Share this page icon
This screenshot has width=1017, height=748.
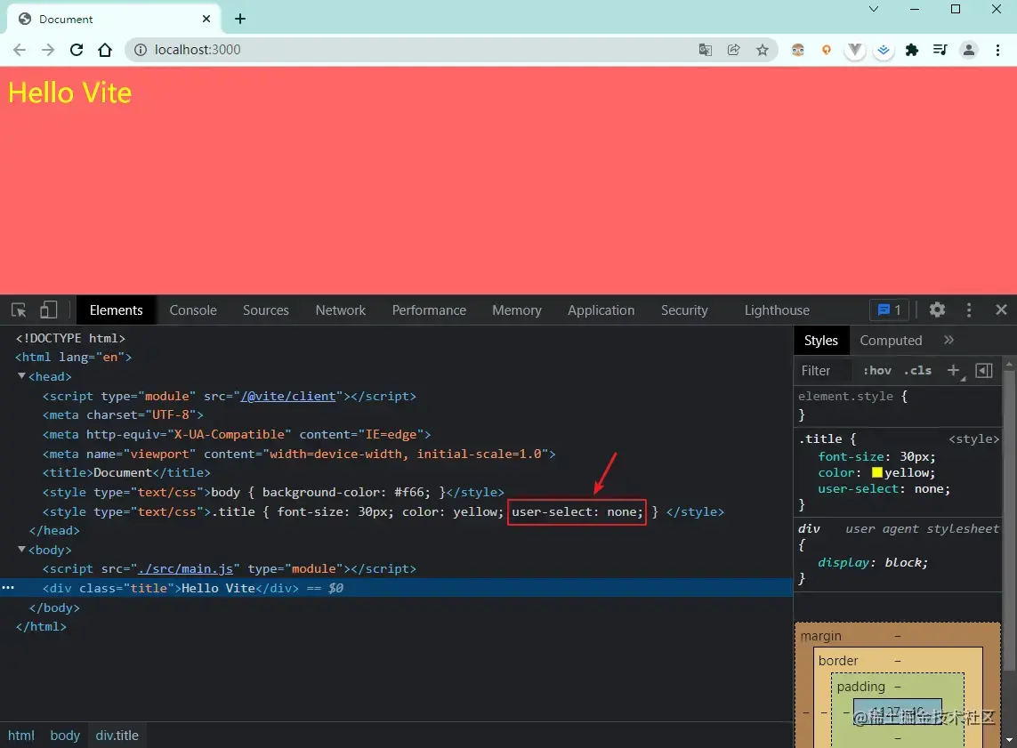(x=733, y=50)
